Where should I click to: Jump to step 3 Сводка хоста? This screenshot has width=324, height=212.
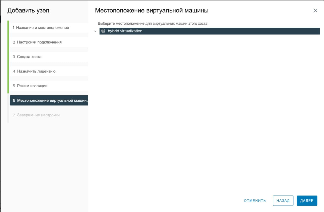click(x=49, y=57)
